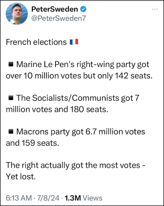Click the Macrons party 6.7 million line
This screenshot has height=206, width=164.
click(x=81, y=132)
